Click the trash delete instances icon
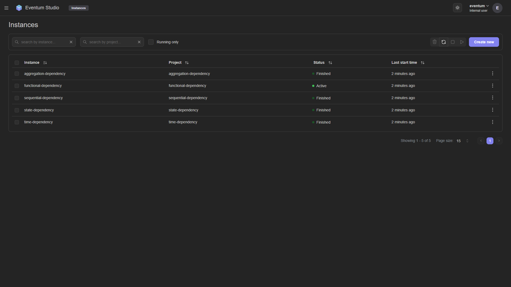The image size is (511, 287). [x=434, y=42]
